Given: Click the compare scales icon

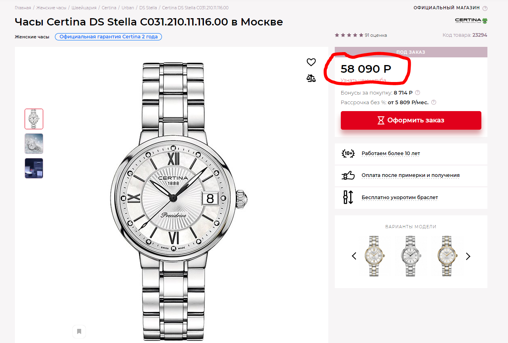Looking at the screenshot, I should tap(311, 78).
